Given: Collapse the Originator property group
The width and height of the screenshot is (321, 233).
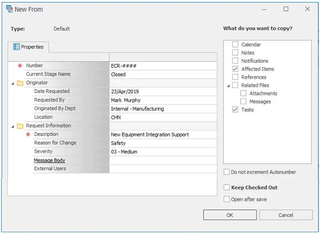Looking at the screenshot, I should point(12,83).
